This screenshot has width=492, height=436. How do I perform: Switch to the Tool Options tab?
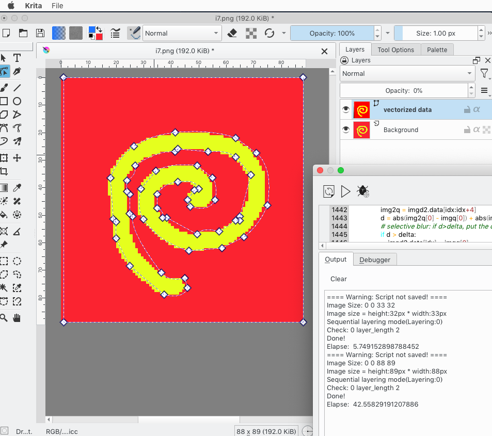[395, 50]
